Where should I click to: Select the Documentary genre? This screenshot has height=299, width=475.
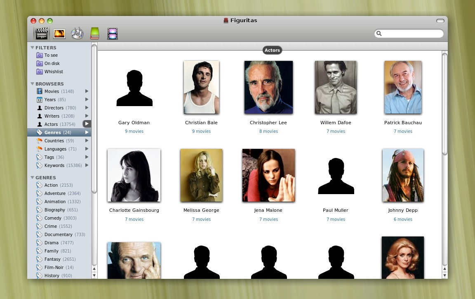click(61, 234)
